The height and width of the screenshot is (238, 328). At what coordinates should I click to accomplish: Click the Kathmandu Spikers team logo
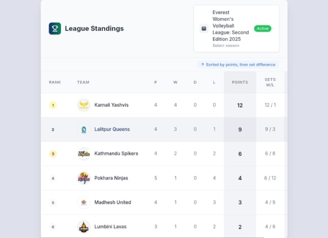tap(84, 154)
